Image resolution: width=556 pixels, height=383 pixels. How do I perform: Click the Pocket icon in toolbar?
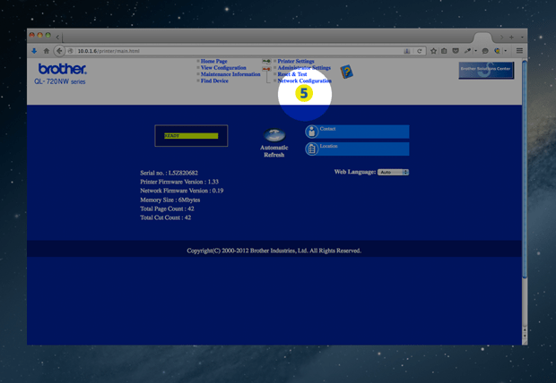[456, 51]
